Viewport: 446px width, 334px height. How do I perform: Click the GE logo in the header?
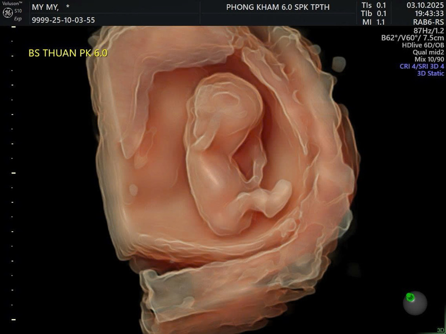[x=7, y=13]
